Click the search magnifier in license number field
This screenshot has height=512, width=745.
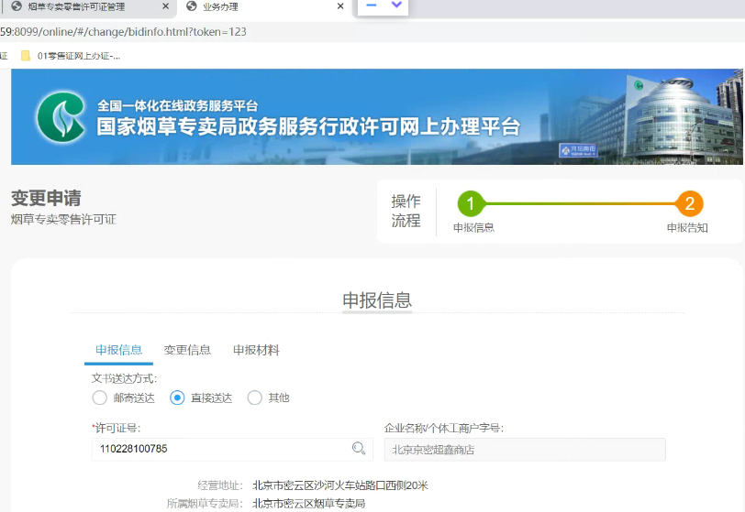(x=359, y=448)
